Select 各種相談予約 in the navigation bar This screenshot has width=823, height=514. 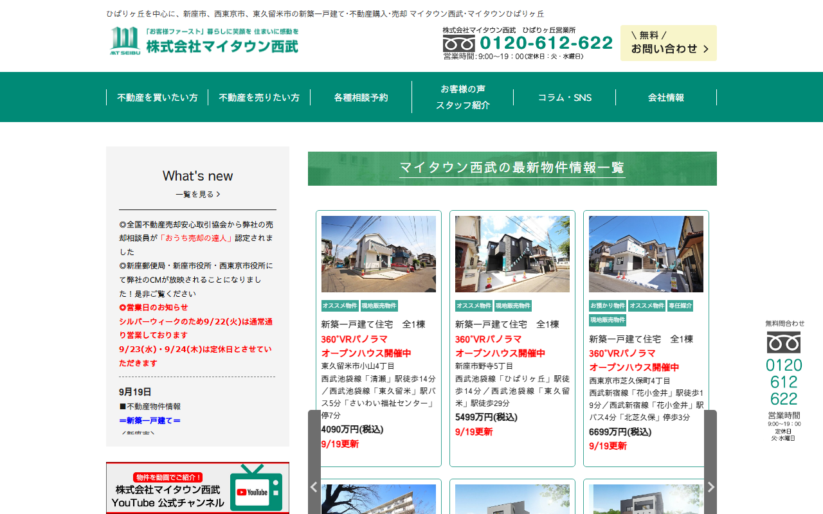361,98
